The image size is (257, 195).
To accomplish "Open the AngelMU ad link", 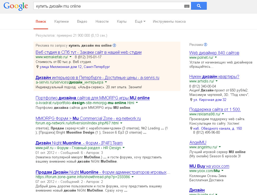I will (x=198, y=142).
